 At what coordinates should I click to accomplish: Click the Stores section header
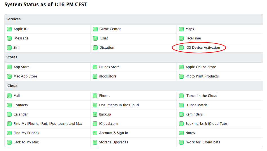(x=12, y=57)
